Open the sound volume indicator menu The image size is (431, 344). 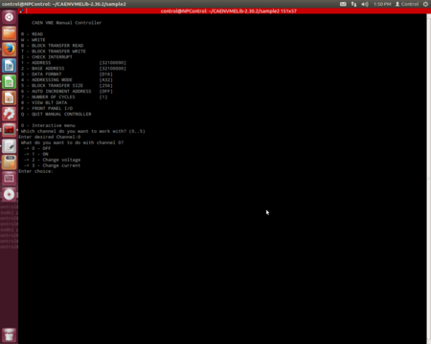[x=365, y=4]
